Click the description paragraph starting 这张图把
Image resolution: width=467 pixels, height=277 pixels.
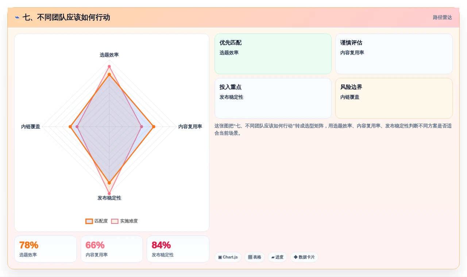[x=333, y=130]
